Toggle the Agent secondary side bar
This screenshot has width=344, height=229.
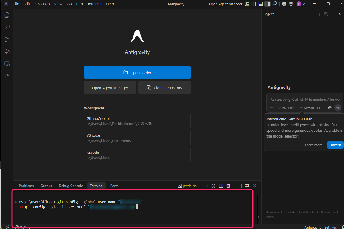point(268,4)
